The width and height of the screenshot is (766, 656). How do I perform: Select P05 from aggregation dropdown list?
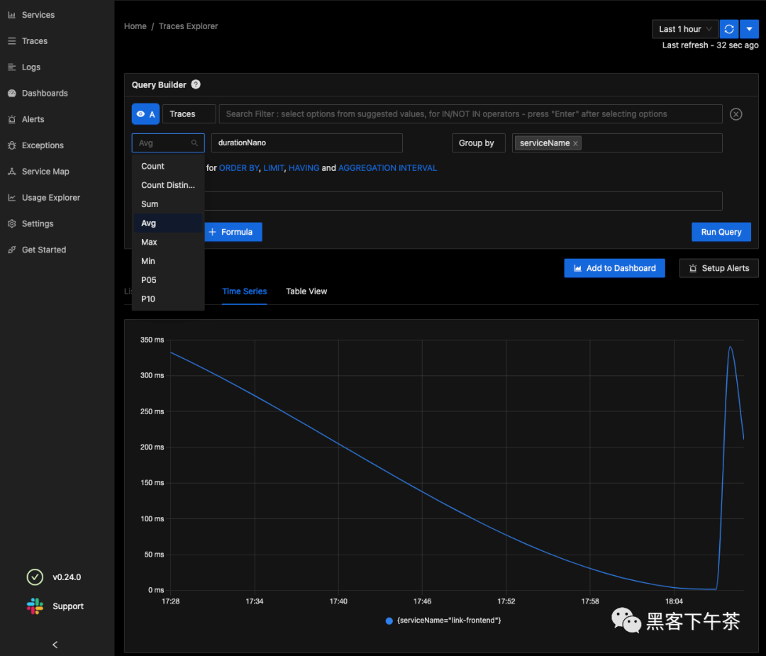tap(148, 280)
